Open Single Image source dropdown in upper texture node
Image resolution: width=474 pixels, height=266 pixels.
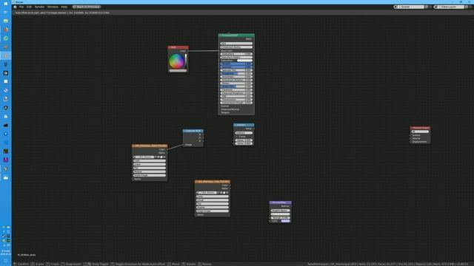150,175
